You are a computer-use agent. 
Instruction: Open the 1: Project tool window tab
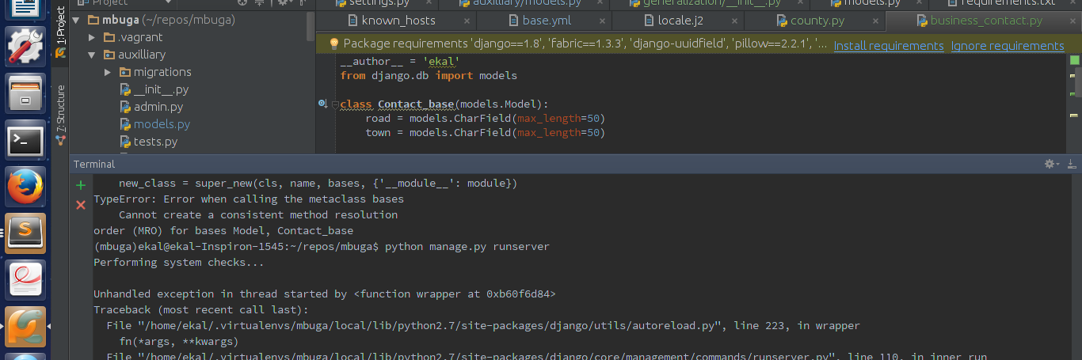click(x=60, y=32)
